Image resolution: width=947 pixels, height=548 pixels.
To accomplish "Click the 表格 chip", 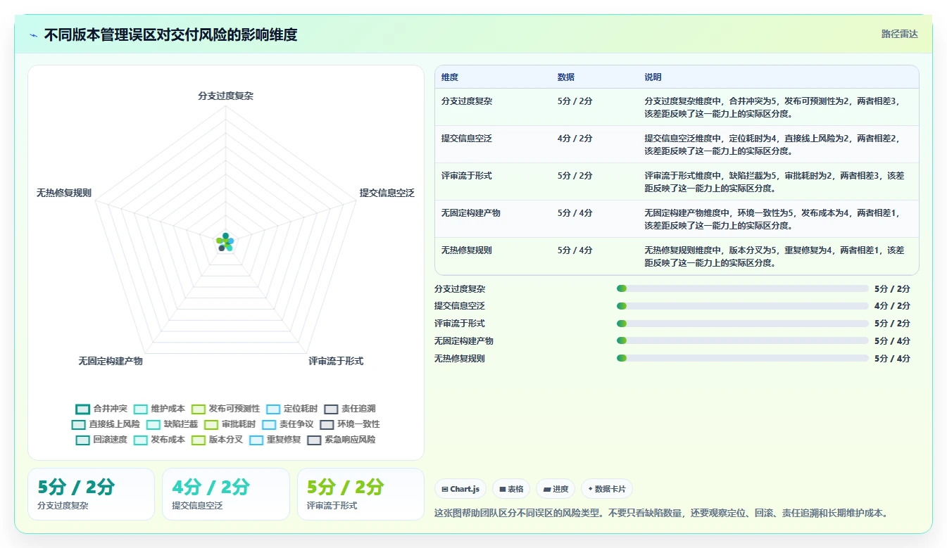I will [511, 489].
